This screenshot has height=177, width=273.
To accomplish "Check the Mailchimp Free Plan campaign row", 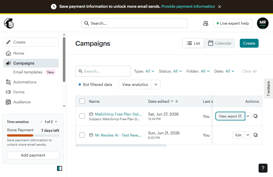I will click(82, 116).
